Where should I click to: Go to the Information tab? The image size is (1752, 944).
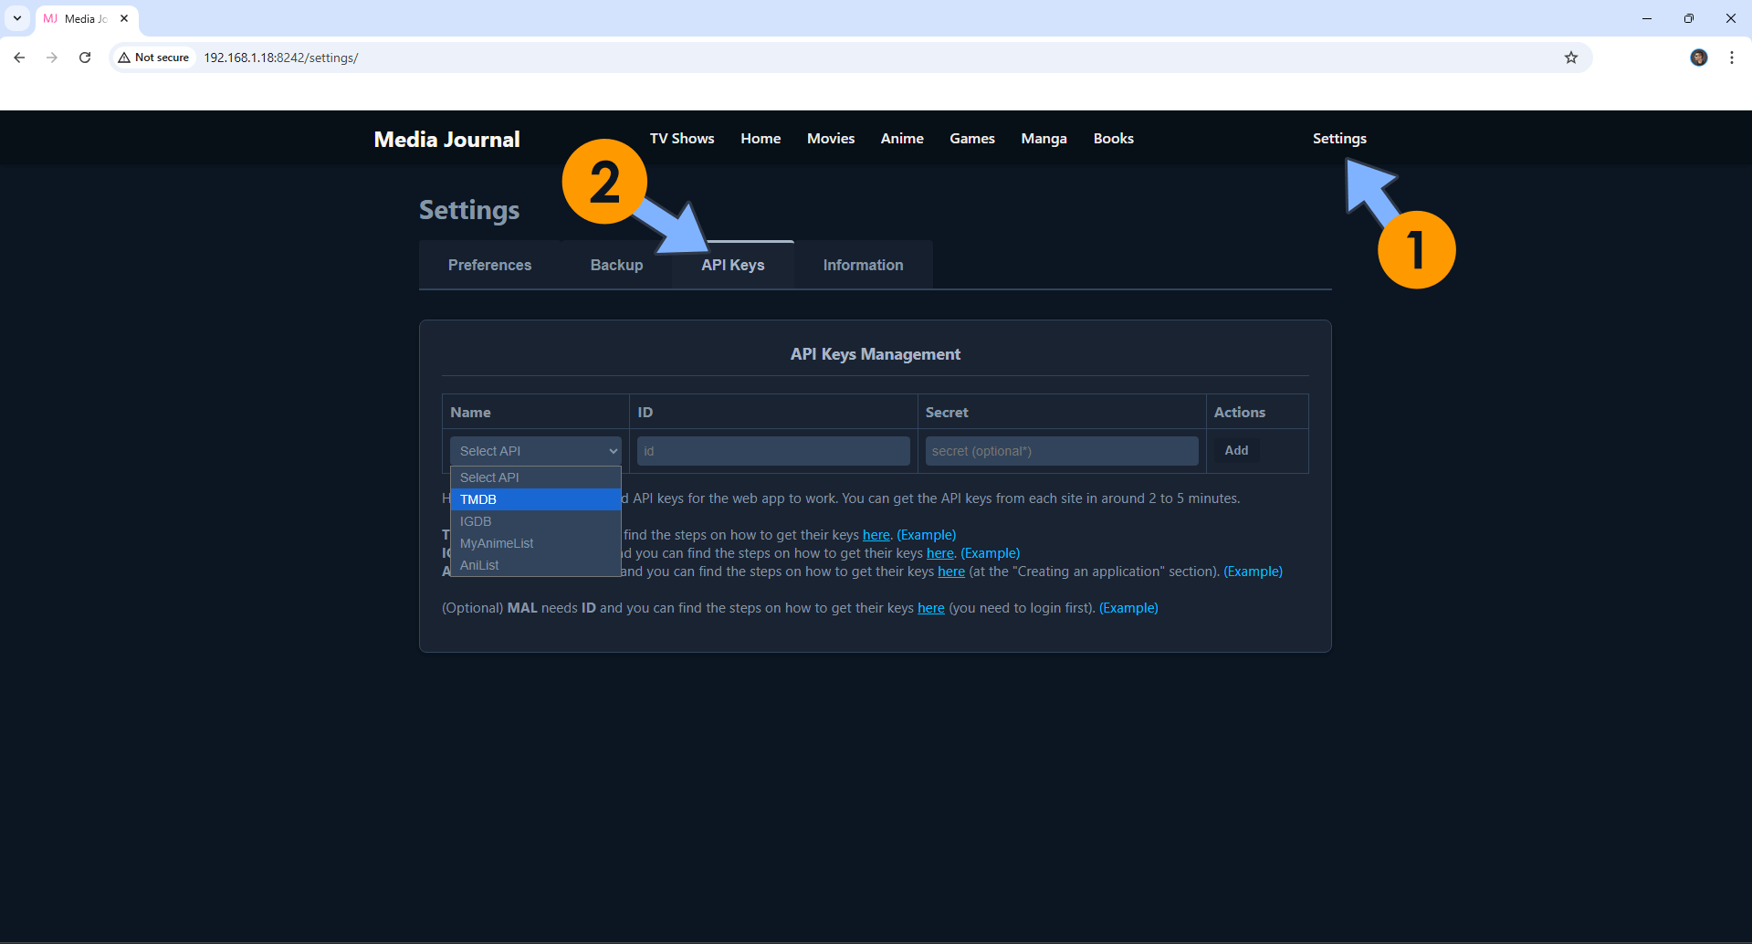coord(863,265)
